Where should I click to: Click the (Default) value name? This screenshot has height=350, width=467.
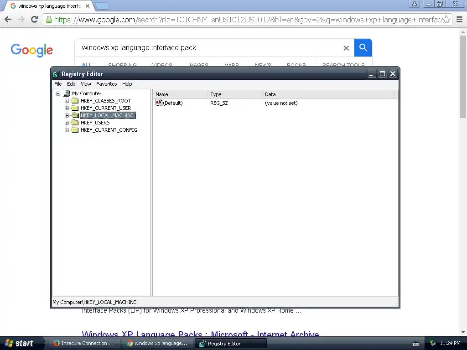coord(173,103)
